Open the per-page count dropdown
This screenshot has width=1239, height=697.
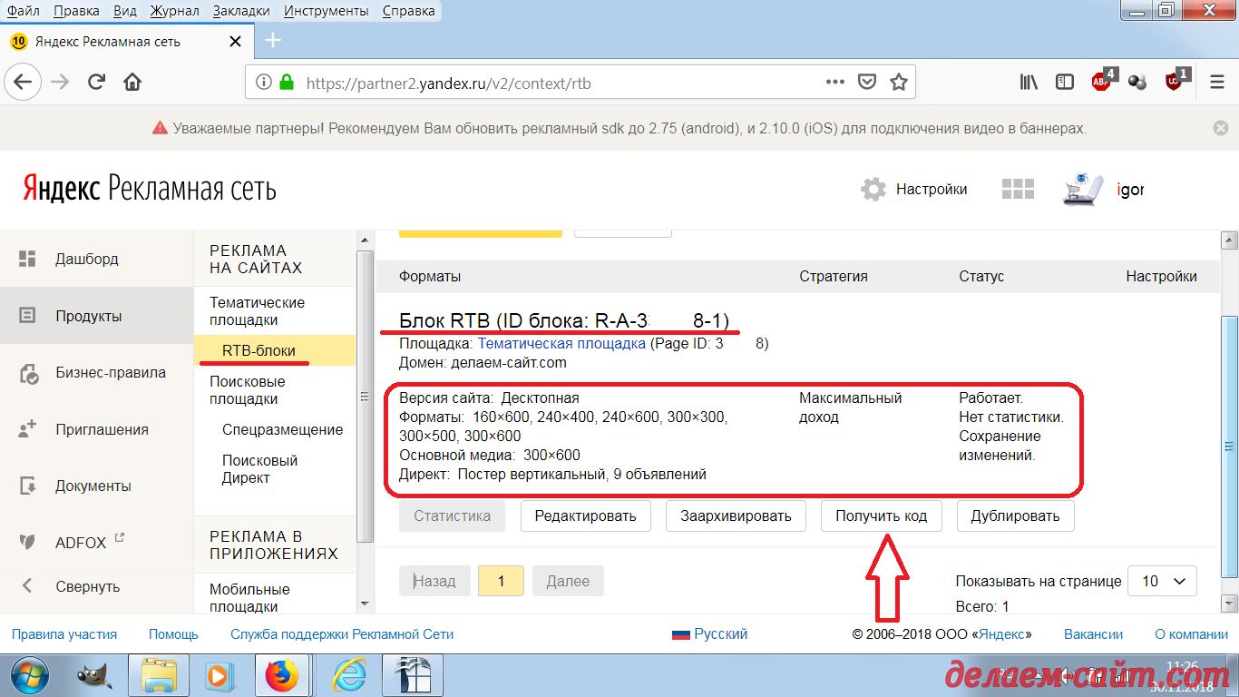(1162, 581)
